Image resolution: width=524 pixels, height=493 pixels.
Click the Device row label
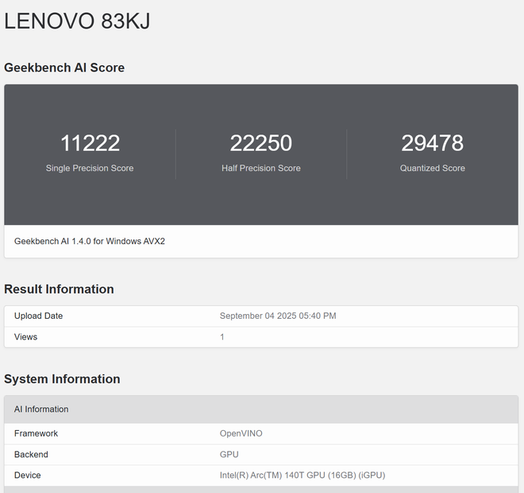27,476
